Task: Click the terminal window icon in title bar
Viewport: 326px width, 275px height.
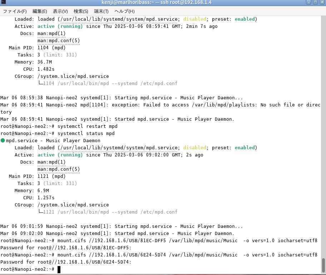Action: point(3,2)
